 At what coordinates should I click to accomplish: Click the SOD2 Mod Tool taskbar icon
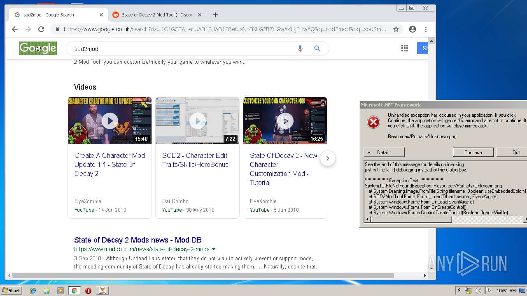[x=103, y=291]
